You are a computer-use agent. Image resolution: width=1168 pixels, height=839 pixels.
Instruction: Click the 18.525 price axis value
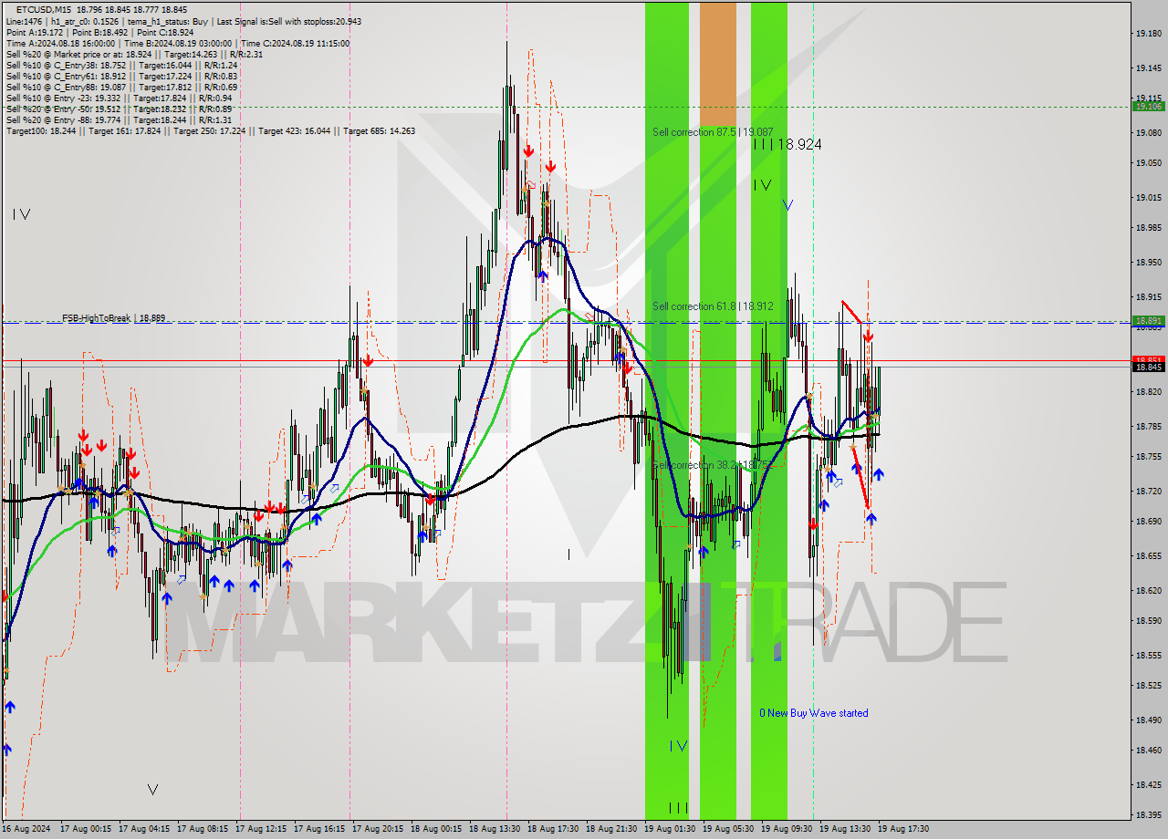[x=1147, y=686]
